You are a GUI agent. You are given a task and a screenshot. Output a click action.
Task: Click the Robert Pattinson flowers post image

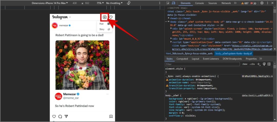(82, 65)
